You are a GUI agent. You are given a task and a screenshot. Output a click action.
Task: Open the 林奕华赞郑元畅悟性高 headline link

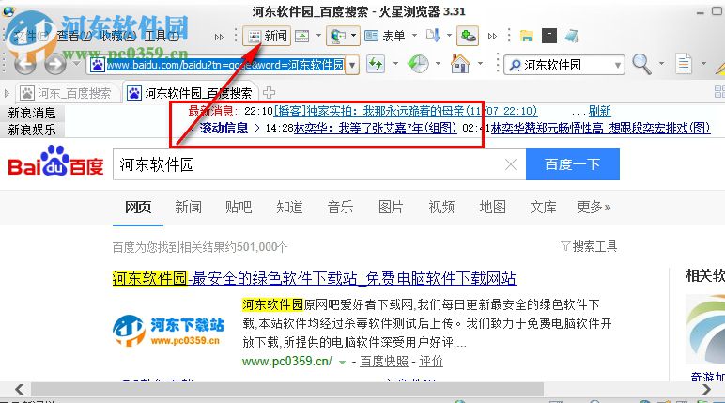tap(601, 128)
